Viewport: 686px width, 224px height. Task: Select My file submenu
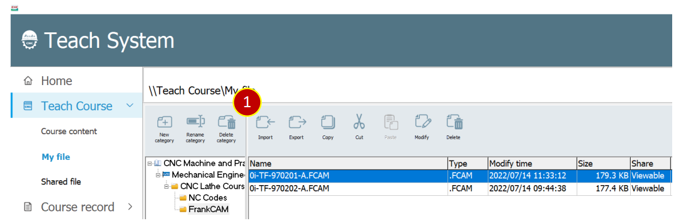click(x=56, y=157)
